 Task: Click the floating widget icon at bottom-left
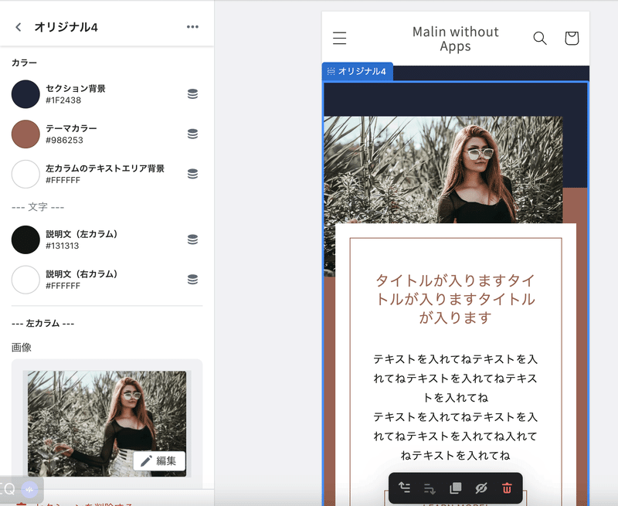pyautogui.click(x=29, y=490)
